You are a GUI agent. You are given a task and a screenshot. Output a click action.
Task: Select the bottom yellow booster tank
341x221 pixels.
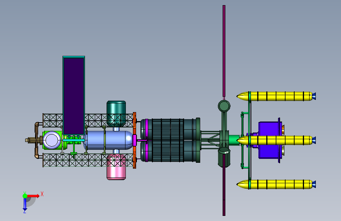275,184
